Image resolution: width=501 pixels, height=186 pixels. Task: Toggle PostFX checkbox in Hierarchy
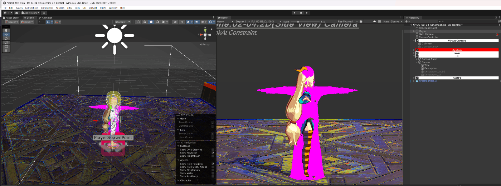(417, 78)
